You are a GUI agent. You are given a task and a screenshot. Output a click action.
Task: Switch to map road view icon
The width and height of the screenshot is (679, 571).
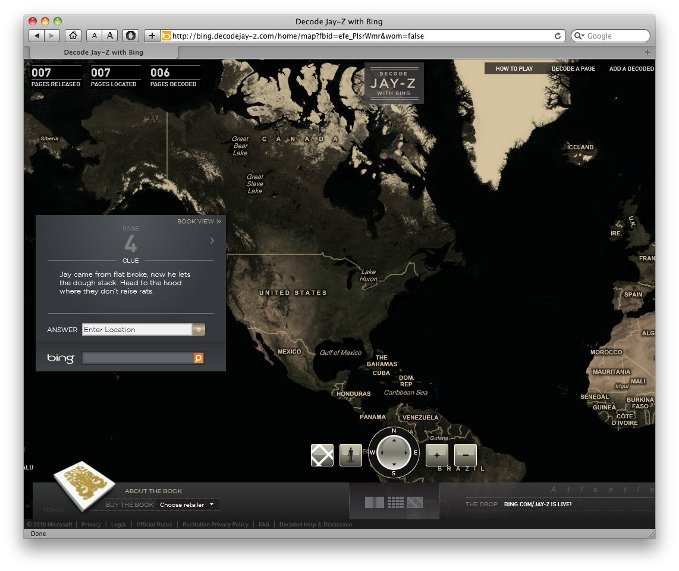322,455
